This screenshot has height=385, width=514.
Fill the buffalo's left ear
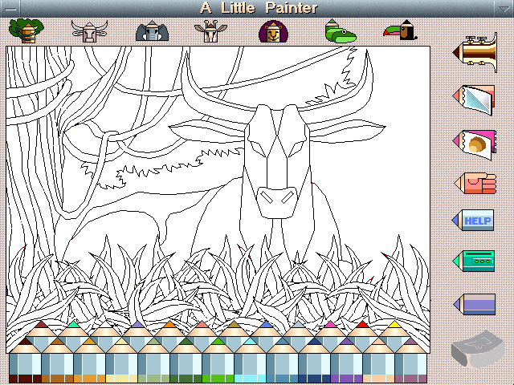coord(206,130)
